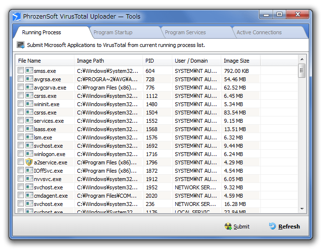The image size is (323, 251).
Task: Click the avgrsa.exe process icon
Action: [29, 79]
